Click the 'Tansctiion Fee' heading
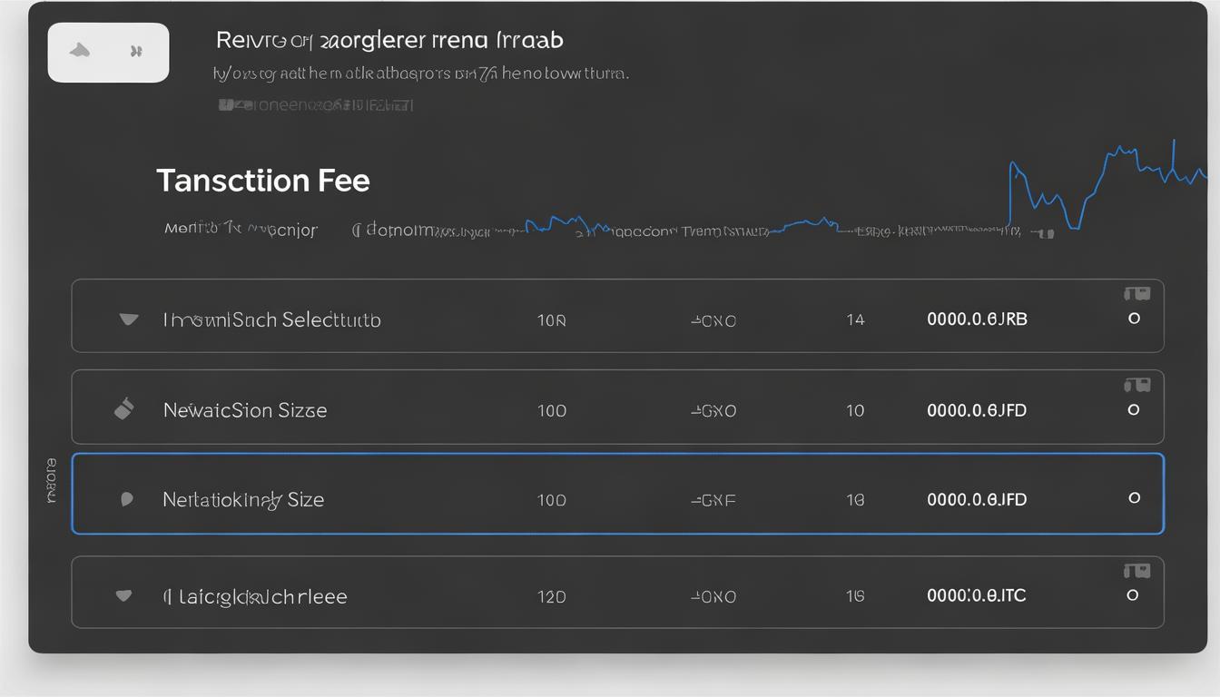This screenshot has width=1220, height=697. (262, 181)
